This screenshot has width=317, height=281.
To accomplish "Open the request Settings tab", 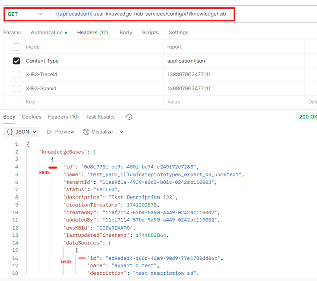I will [x=178, y=33].
